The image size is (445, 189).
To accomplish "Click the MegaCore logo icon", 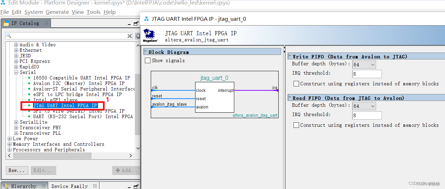I will [x=151, y=36].
